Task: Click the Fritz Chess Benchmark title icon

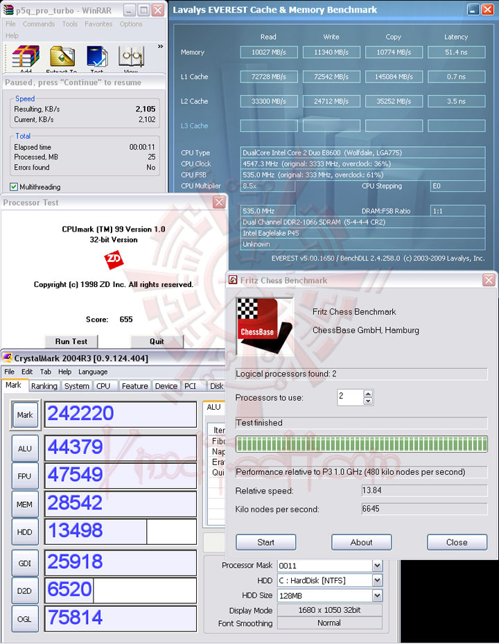Action: [233, 280]
